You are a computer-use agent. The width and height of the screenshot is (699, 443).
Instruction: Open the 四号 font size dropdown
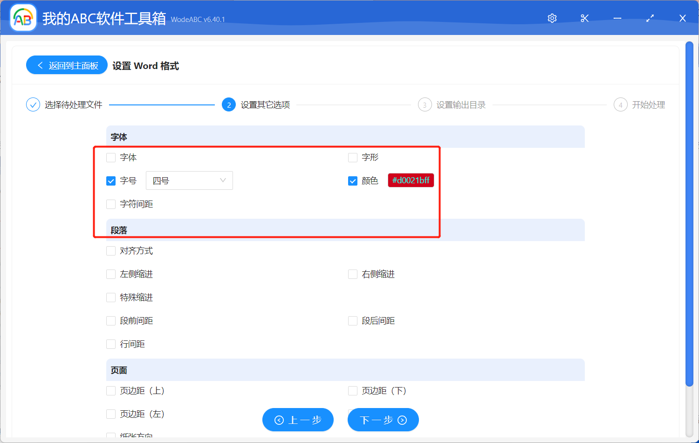coord(189,180)
